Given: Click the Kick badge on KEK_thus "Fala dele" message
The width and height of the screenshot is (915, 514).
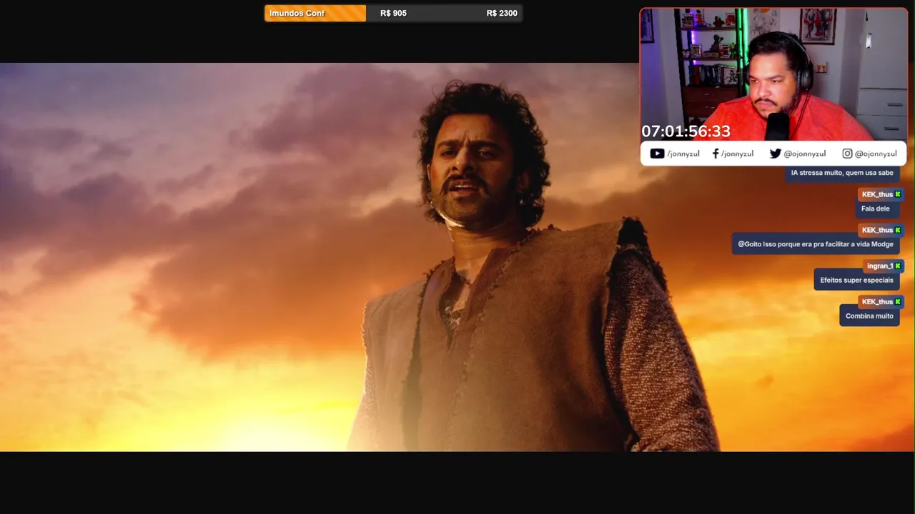Looking at the screenshot, I should click(x=898, y=194).
